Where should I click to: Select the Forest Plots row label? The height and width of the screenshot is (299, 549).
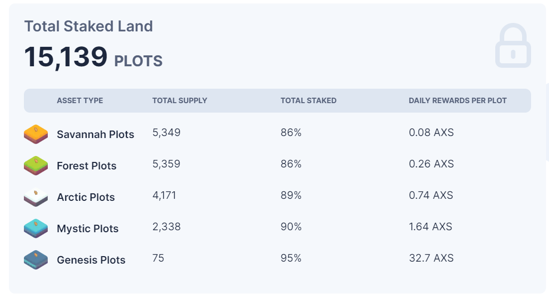87,165
